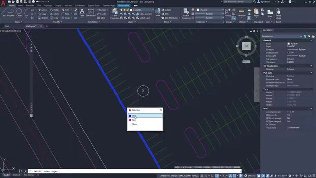This screenshot has height=178, width=316.
Task: Open the Home ribbon tab
Action: [12, 5]
